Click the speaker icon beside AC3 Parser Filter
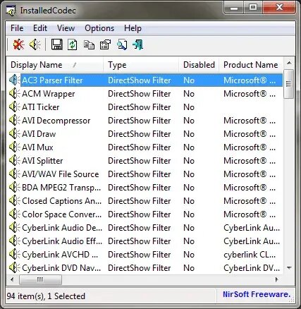 coord(15,80)
